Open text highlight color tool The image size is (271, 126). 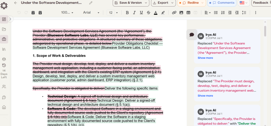pyautogui.click(x=163, y=13)
